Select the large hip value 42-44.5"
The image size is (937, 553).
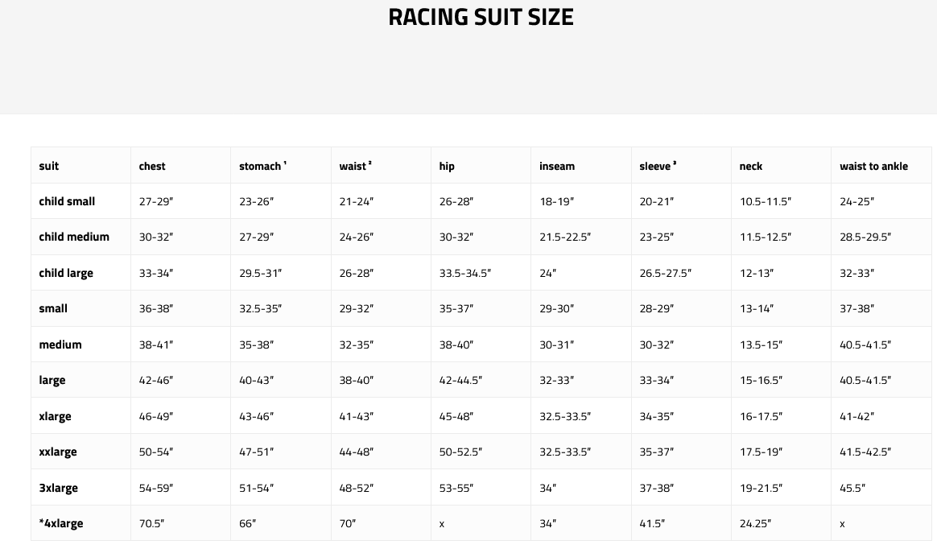(x=460, y=380)
